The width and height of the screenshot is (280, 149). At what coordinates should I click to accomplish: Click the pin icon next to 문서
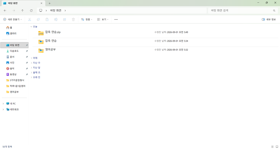coord(27,57)
